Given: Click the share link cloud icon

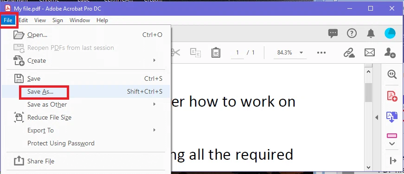Looking at the screenshot, I should (x=349, y=53).
